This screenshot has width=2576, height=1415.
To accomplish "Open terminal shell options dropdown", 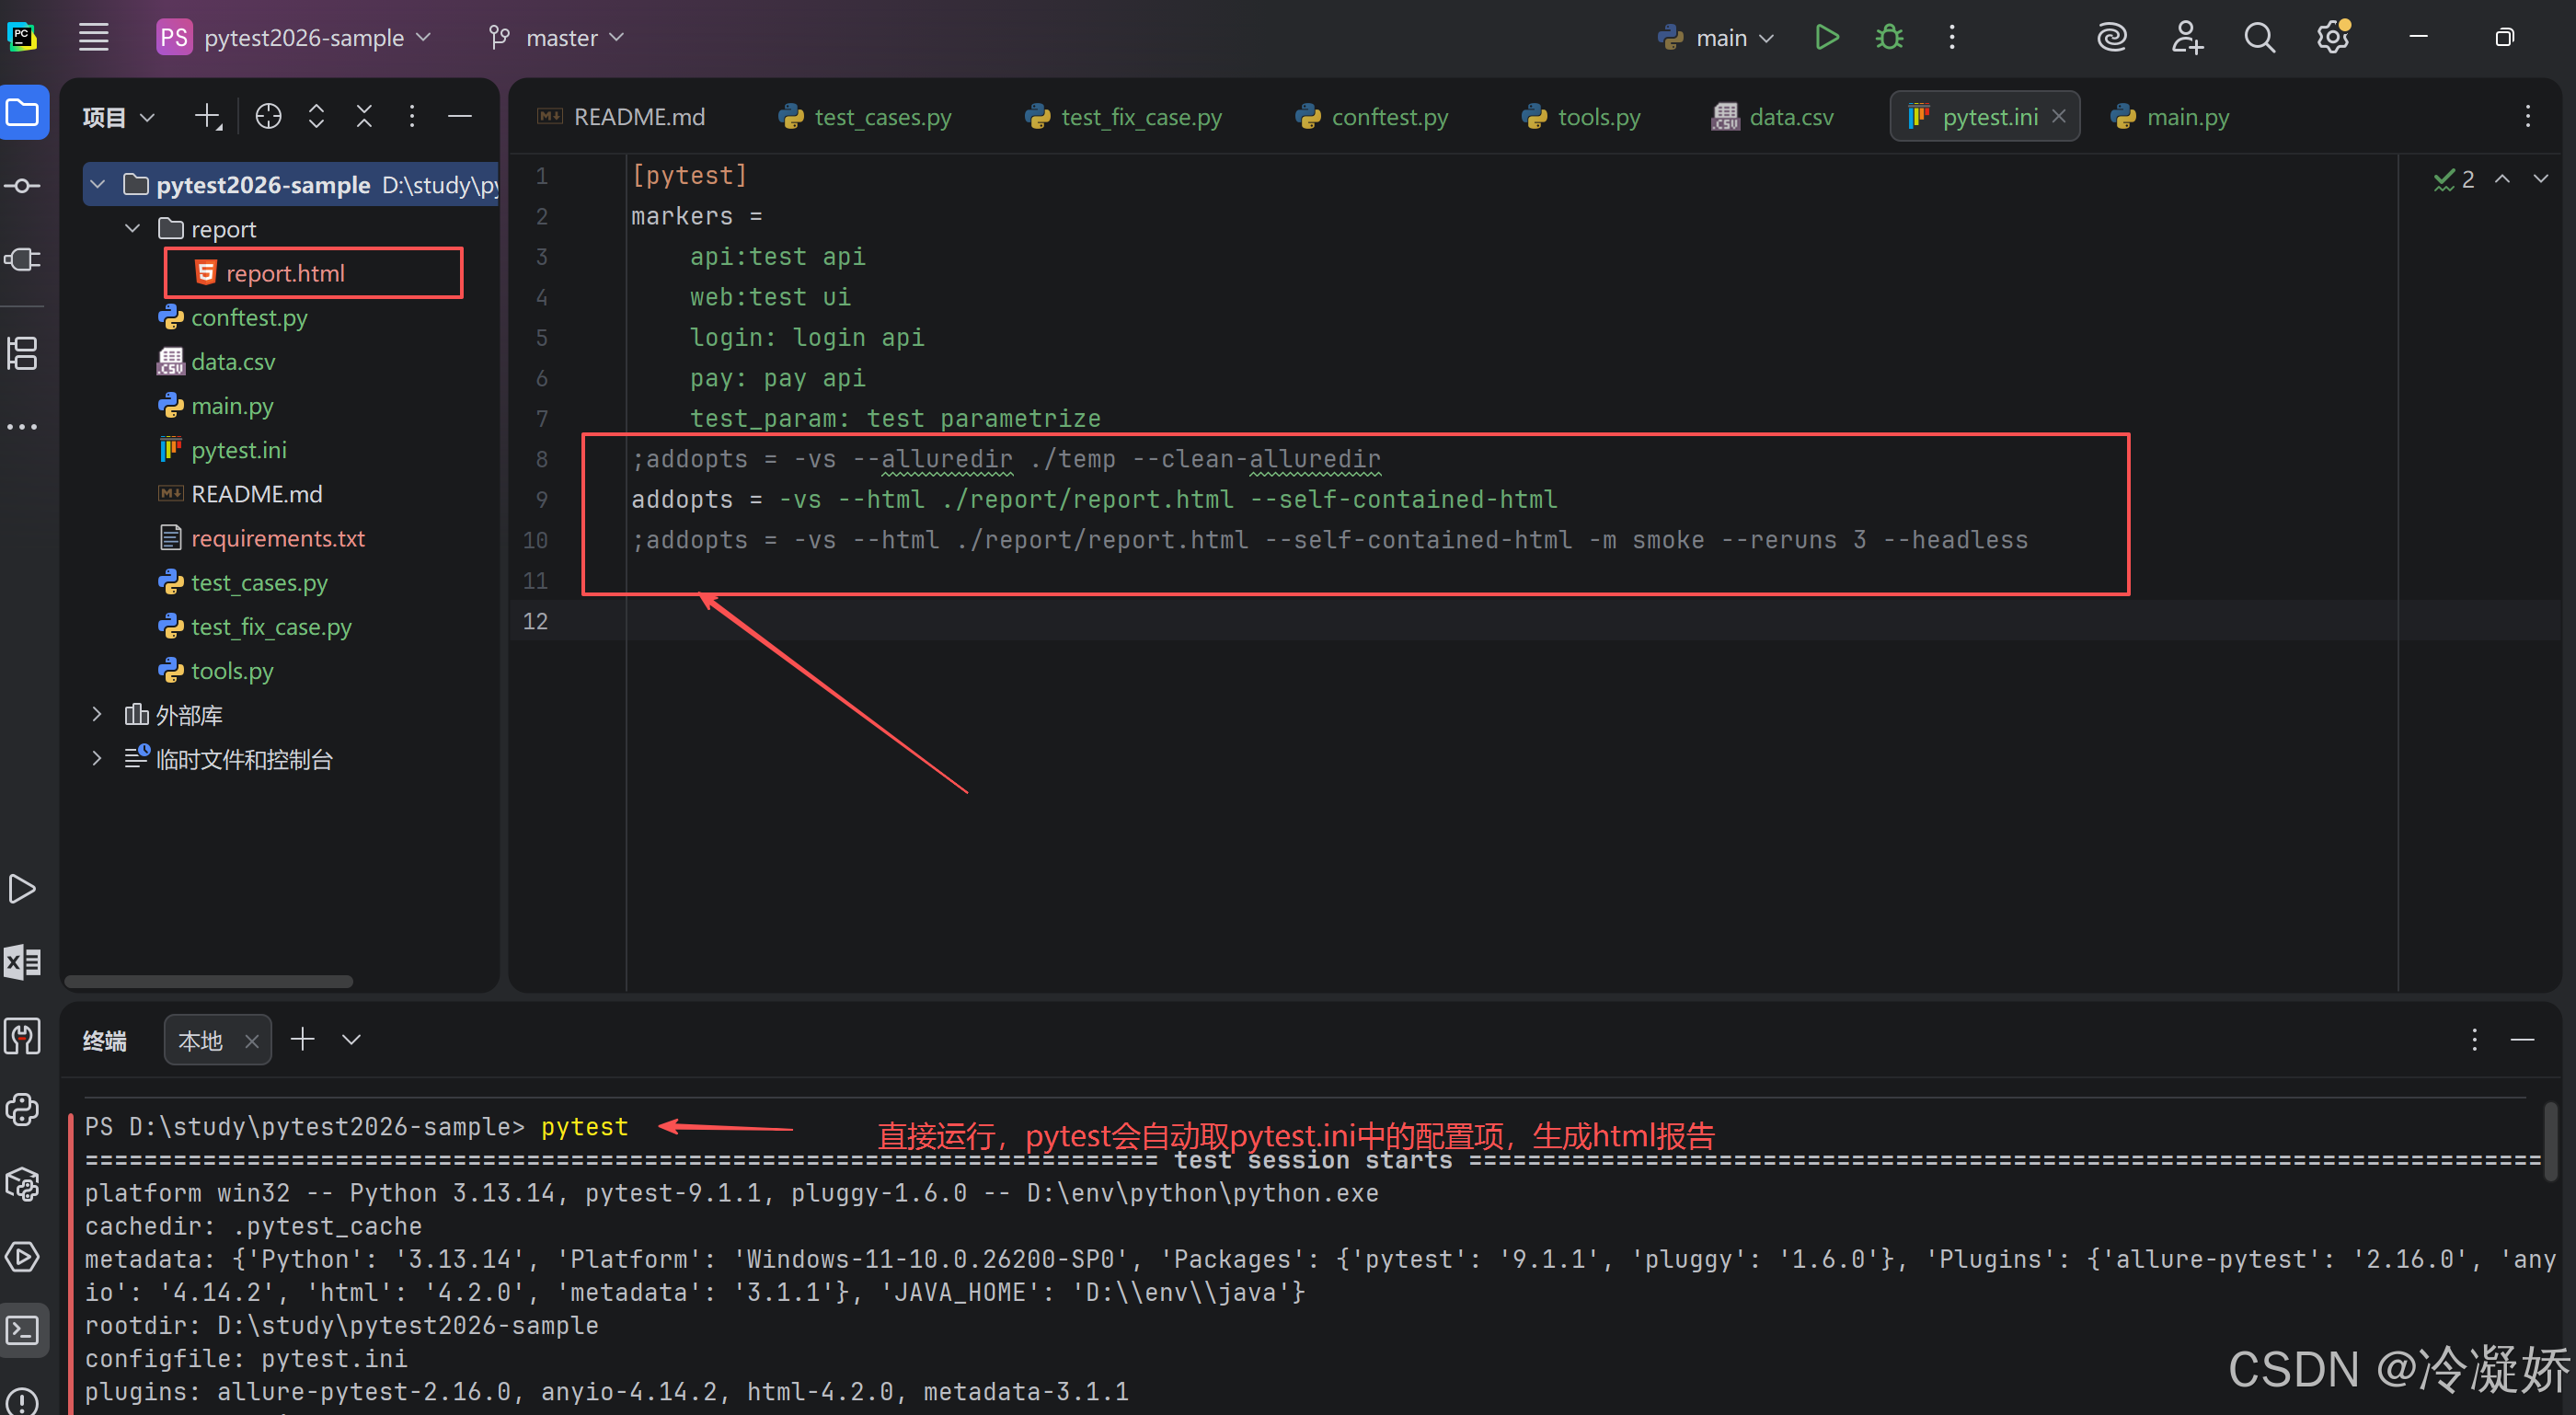I will pos(351,1040).
